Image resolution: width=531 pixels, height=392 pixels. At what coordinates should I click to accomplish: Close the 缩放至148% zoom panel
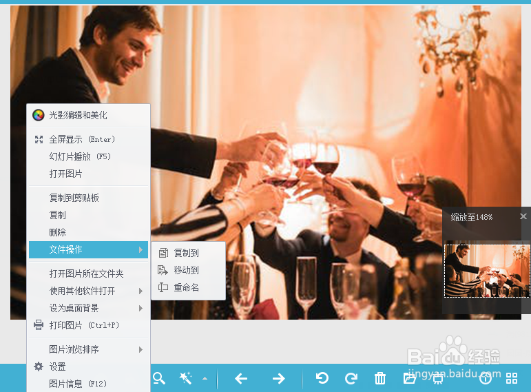click(x=523, y=216)
